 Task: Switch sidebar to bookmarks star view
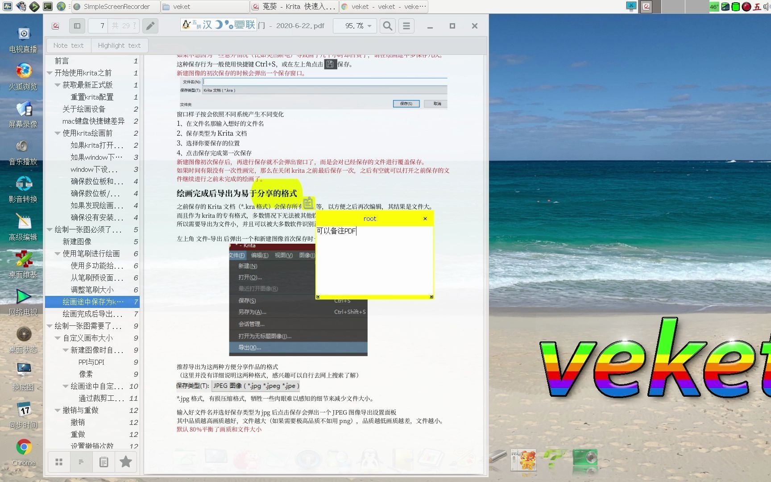126,461
